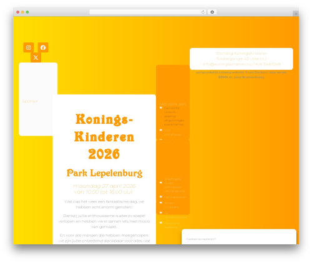Screen dimensions: 312x263
Task: Open a new browser tab with the plus button
Action: 296,14
